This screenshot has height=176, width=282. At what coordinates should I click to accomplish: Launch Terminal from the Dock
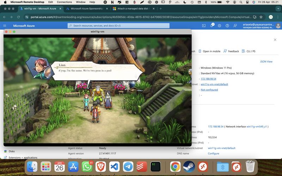click(155, 166)
